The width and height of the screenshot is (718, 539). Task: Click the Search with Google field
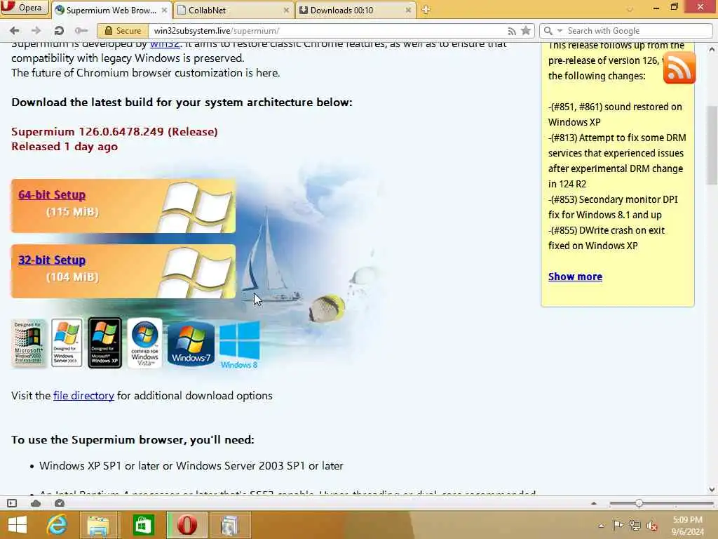point(637,31)
